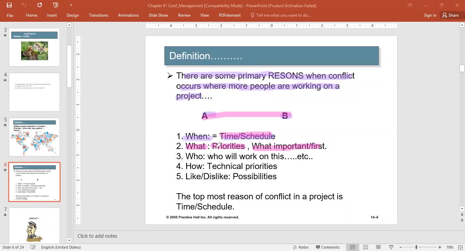This screenshot has height=251, width=465.
Task: Switch to Slide Sorter view icon
Action: [366, 247]
